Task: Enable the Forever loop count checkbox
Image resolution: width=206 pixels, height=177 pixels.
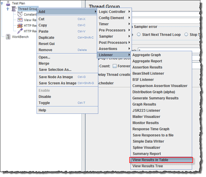Action: [x=115, y=66]
